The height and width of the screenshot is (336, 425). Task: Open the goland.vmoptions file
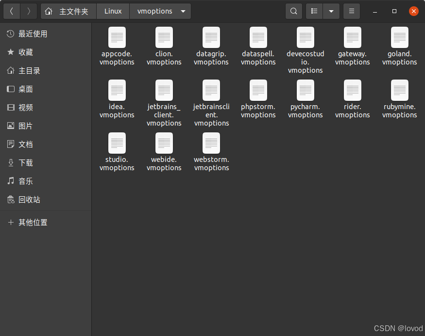[x=399, y=37]
